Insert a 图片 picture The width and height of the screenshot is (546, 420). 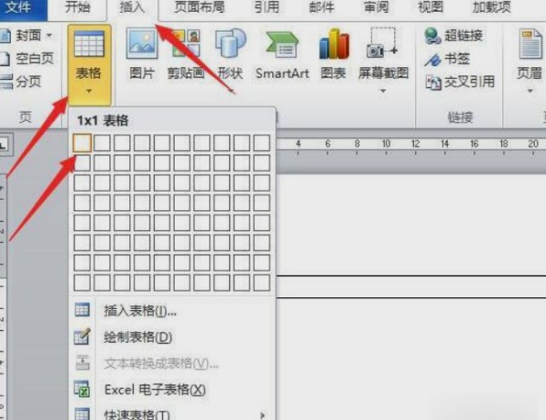[x=142, y=54]
